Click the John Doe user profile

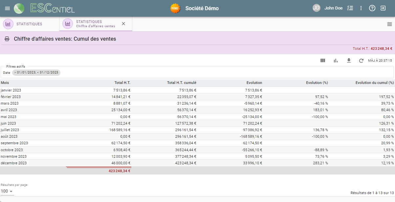[333, 8]
